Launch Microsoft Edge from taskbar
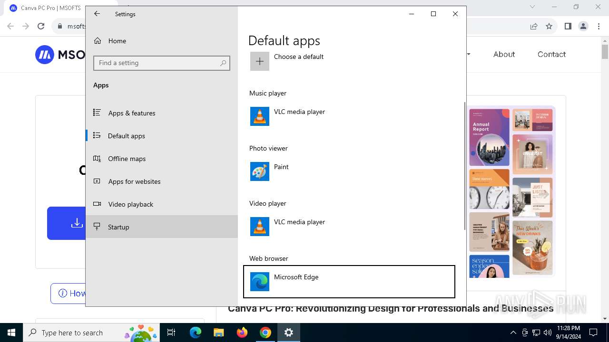Screen dimensions: 609x342 coord(196,332)
